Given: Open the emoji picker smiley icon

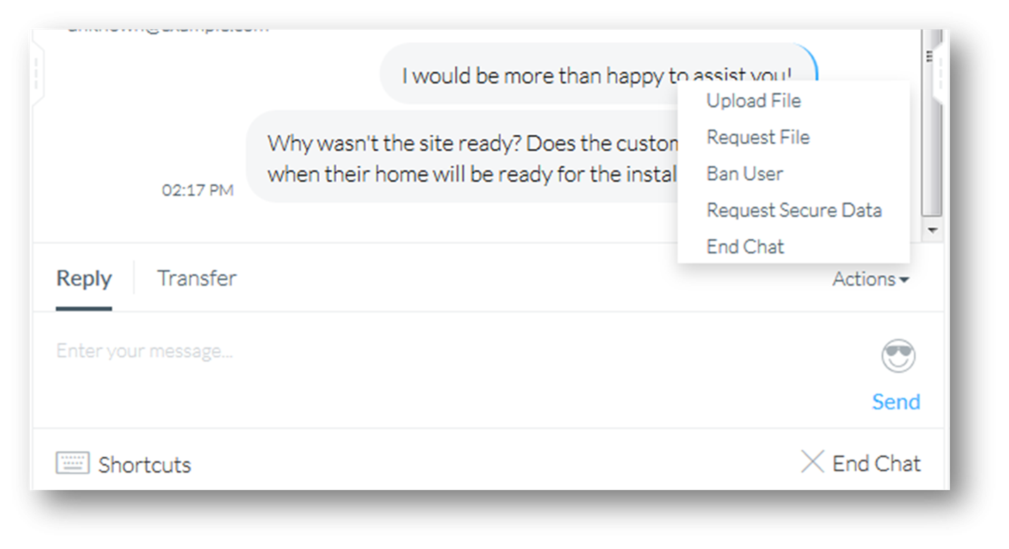Looking at the screenshot, I should (898, 356).
